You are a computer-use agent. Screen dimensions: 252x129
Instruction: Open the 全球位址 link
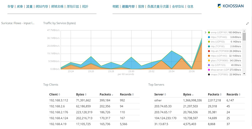point(178,6)
